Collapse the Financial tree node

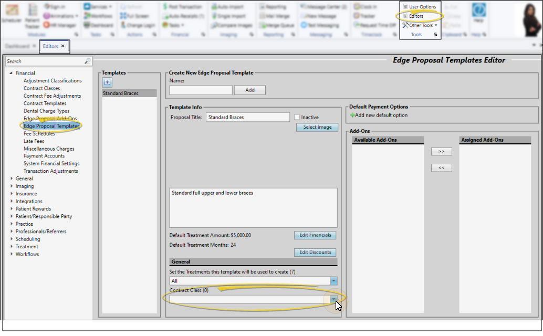coord(12,73)
